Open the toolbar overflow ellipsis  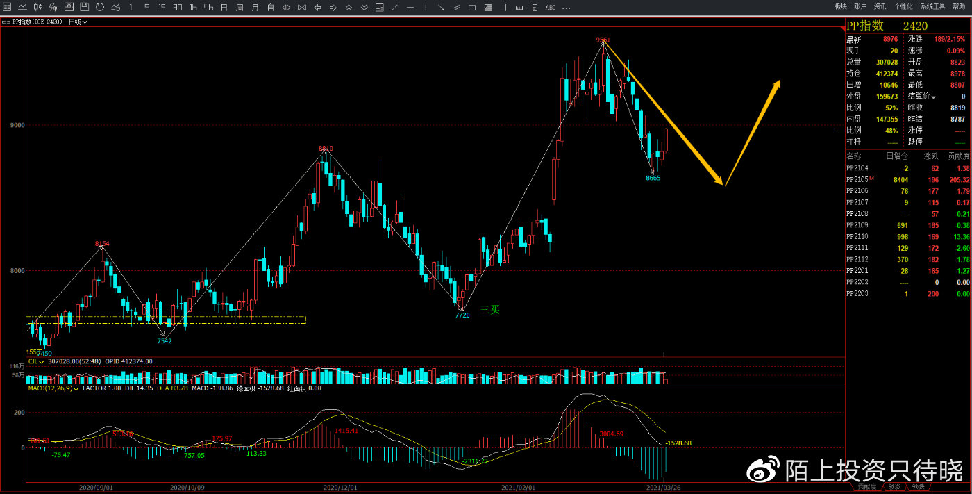(x=566, y=7)
